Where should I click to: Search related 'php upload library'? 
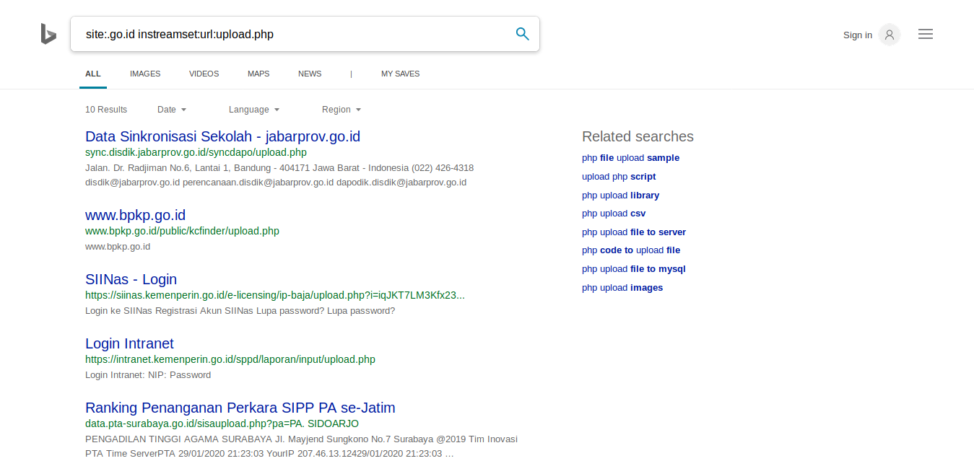coord(620,196)
